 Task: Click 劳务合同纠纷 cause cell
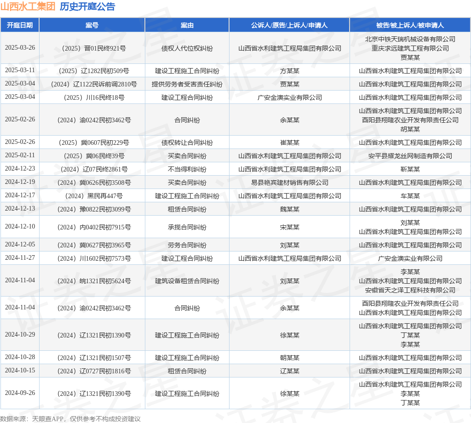187,245
